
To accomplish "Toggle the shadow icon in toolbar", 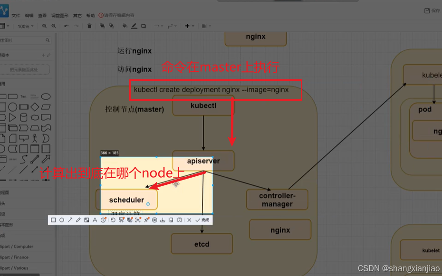I will pos(144,26).
